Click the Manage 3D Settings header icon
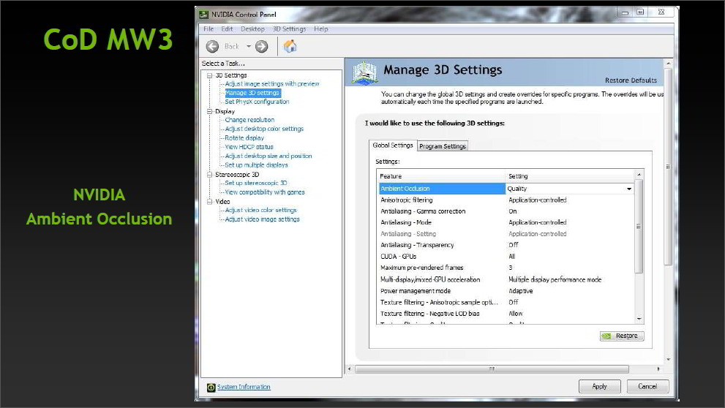This screenshot has height=408, width=725. click(364, 72)
